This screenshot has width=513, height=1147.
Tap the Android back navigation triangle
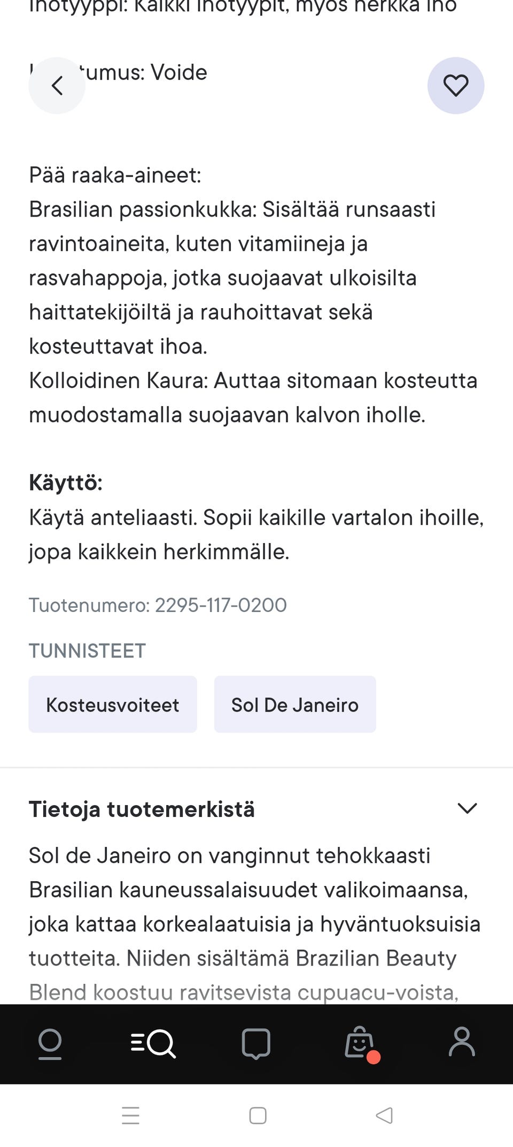tap(384, 1117)
